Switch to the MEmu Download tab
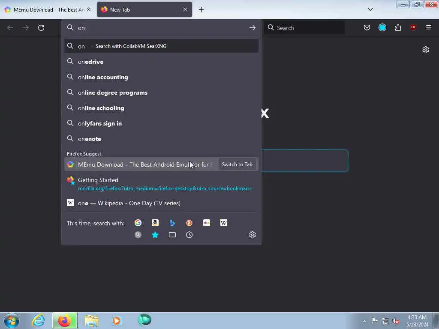This screenshot has width=439, height=329. click(x=48, y=9)
